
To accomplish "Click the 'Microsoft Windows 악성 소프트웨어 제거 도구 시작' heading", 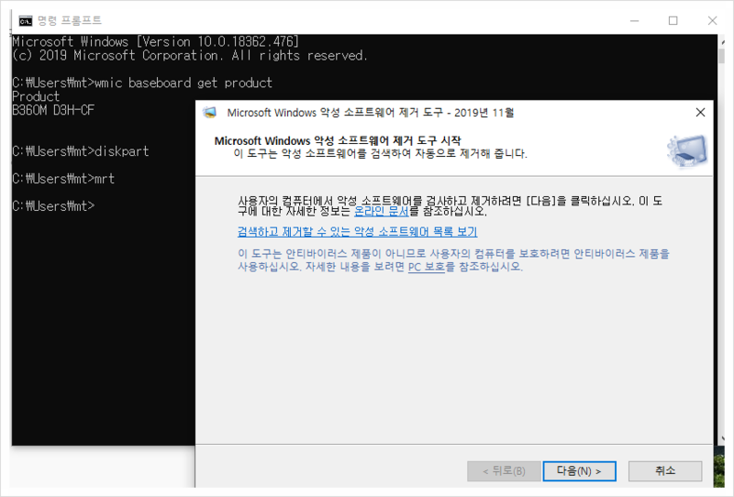I will (x=338, y=141).
